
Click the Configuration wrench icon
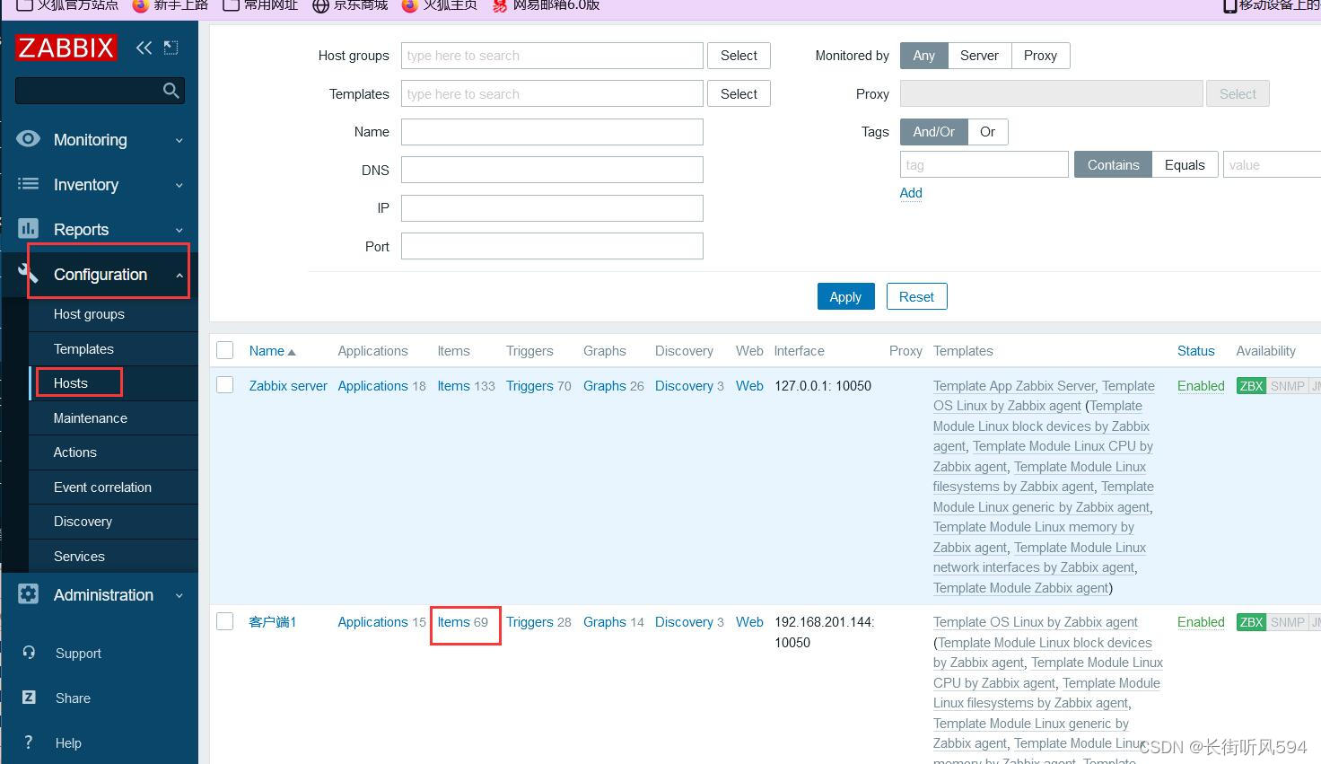(x=29, y=274)
